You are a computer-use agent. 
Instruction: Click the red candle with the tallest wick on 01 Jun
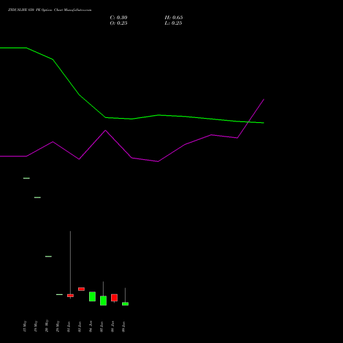pyautogui.click(x=71, y=296)
